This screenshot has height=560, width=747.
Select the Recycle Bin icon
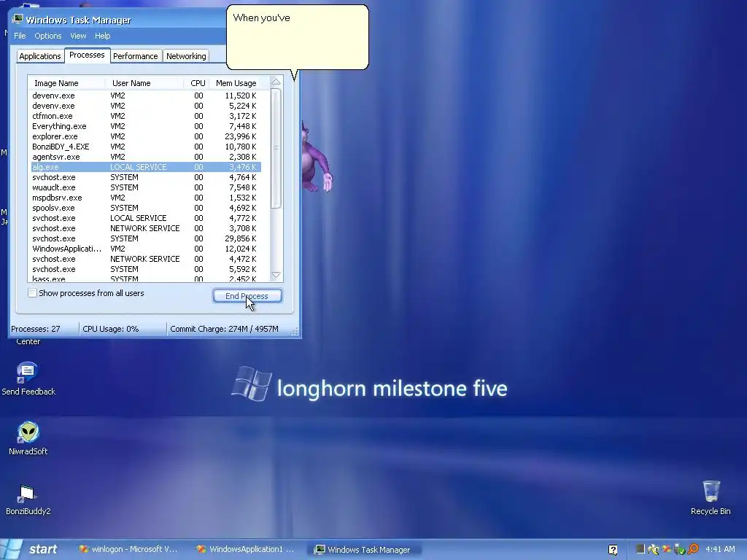point(711,498)
